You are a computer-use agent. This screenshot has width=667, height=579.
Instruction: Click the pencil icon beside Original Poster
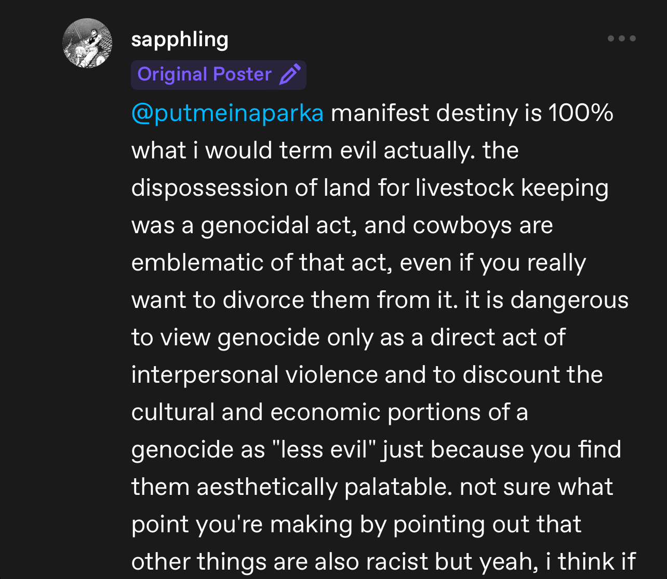point(290,74)
